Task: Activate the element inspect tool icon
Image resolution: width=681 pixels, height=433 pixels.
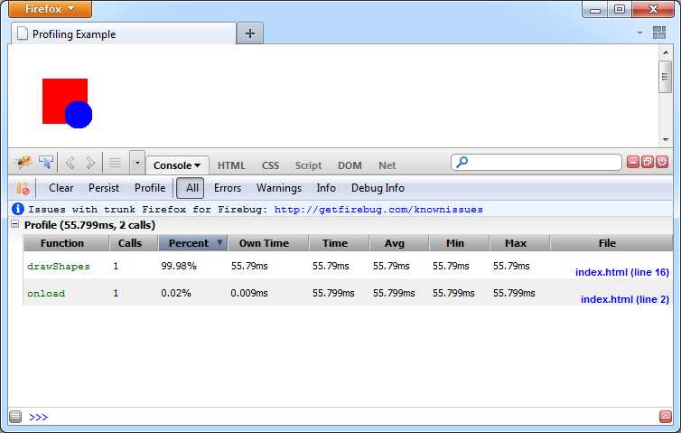Action: [x=46, y=163]
